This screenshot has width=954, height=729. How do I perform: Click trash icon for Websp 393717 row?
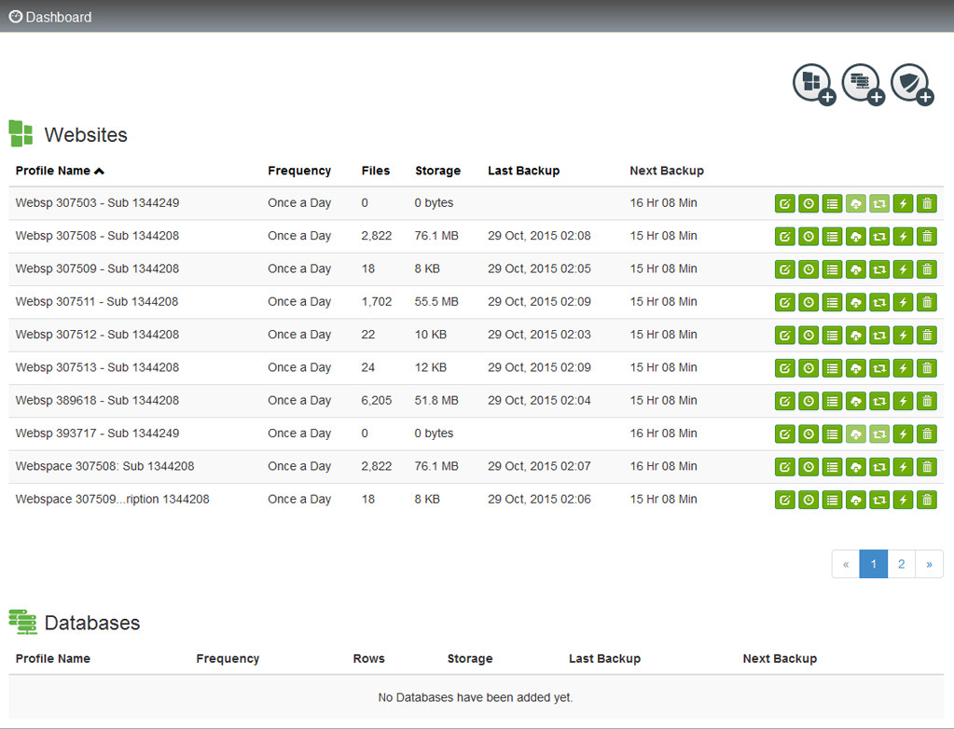926,434
